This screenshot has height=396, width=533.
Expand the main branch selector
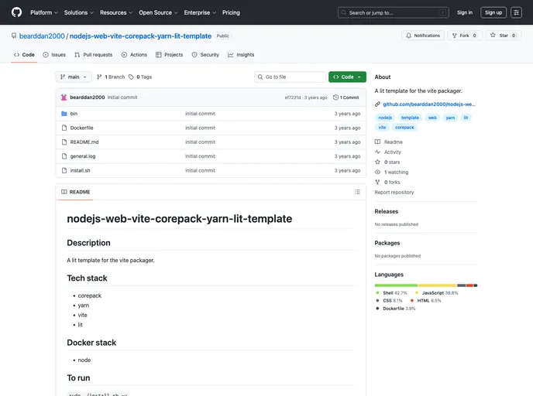click(74, 77)
